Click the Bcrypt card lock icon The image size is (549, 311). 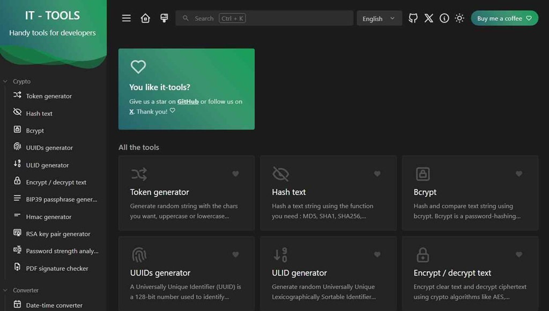(422, 174)
